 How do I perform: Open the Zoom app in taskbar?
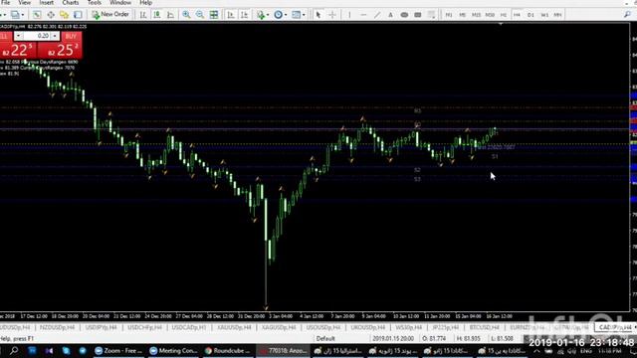(118, 351)
